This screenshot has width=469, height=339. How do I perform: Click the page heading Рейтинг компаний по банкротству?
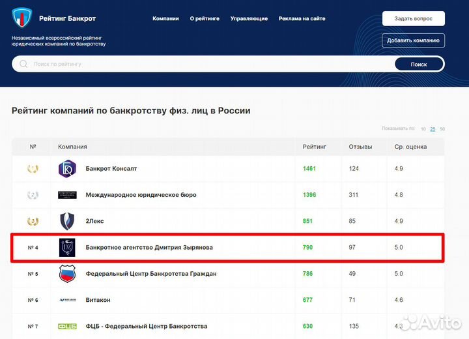[x=131, y=111]
